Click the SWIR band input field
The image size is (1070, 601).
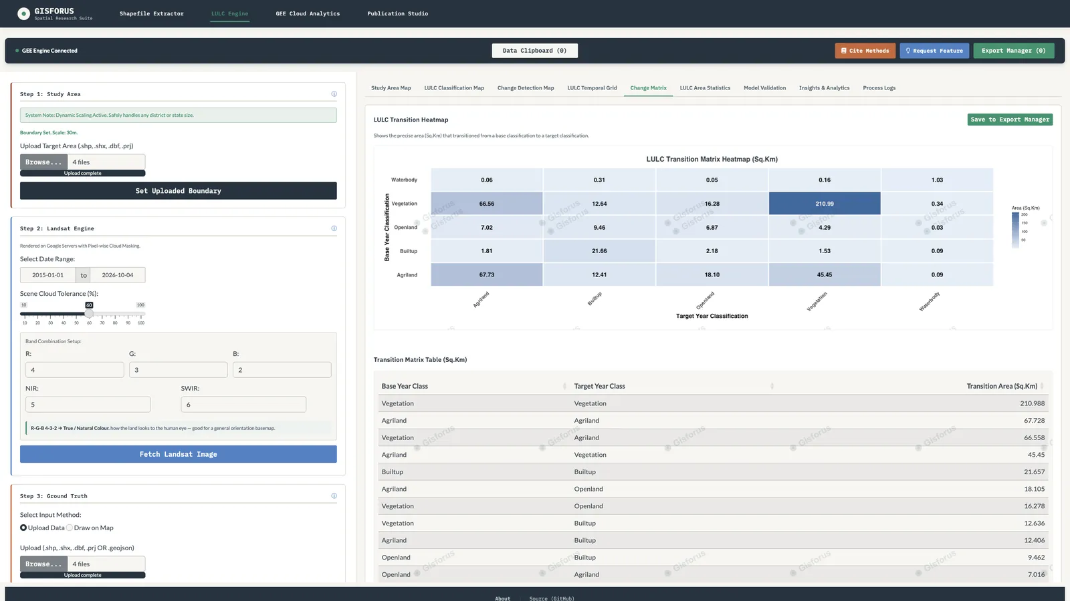(x=243, y=405)
